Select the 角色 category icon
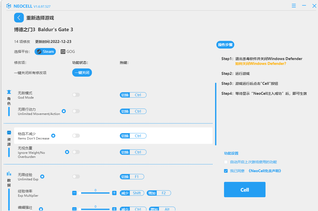 click(x=9, y=92)
